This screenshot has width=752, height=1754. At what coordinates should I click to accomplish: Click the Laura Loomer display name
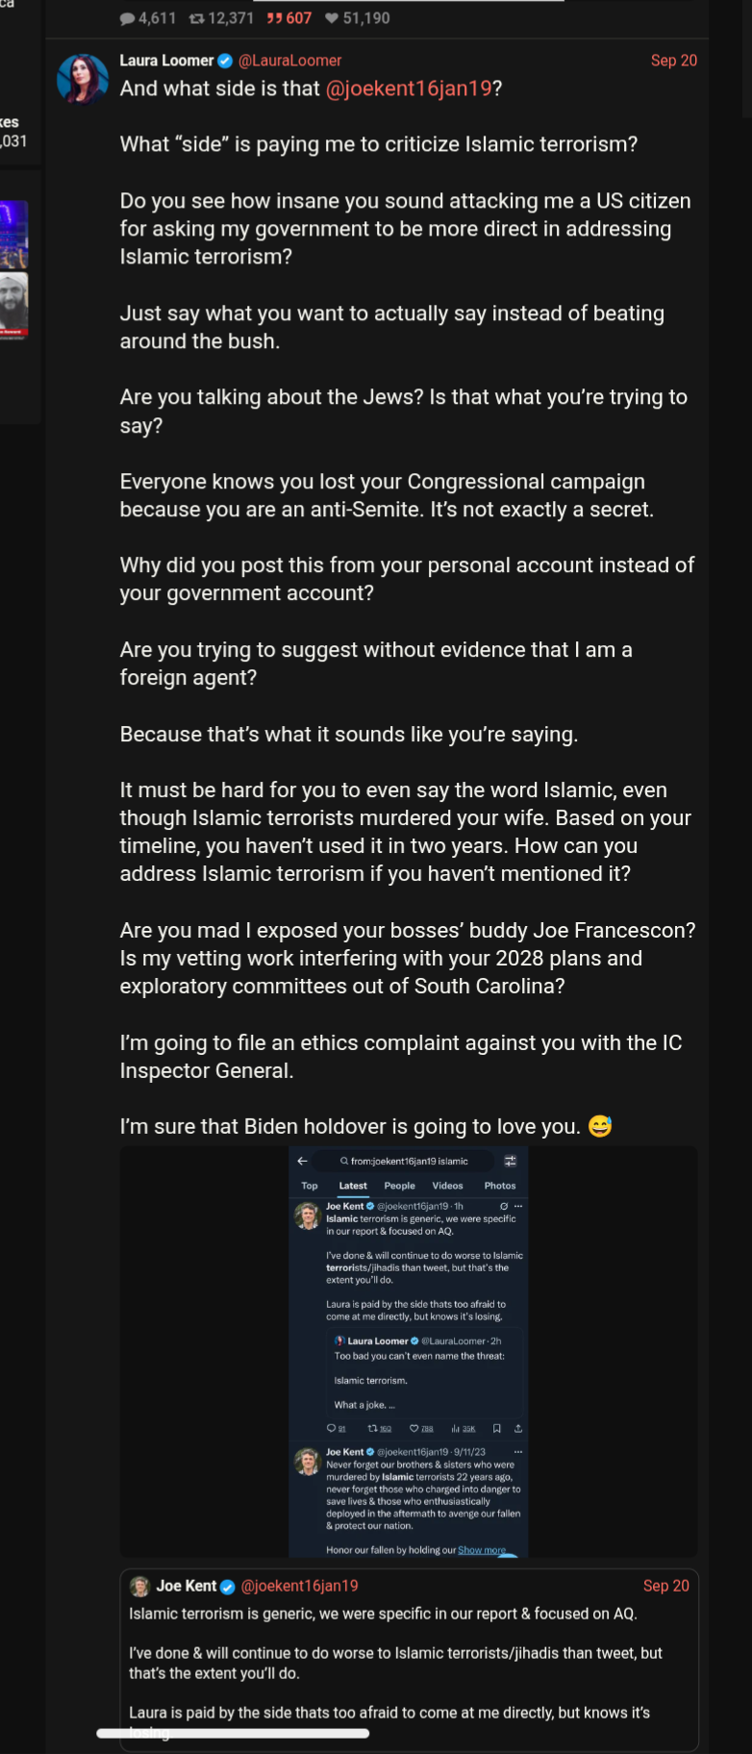pos(166,61)
